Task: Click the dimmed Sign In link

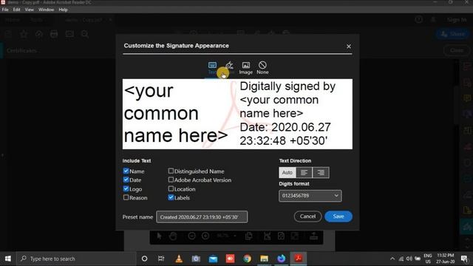Action: pyautogui.click(x=457, y=20)
